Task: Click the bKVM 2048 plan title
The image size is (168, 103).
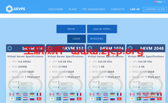Action: [152, 48]
